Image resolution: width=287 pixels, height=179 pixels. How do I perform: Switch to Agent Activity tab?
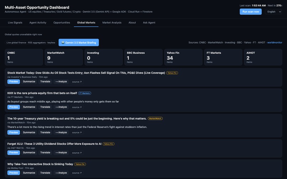(x=38, y=23)
